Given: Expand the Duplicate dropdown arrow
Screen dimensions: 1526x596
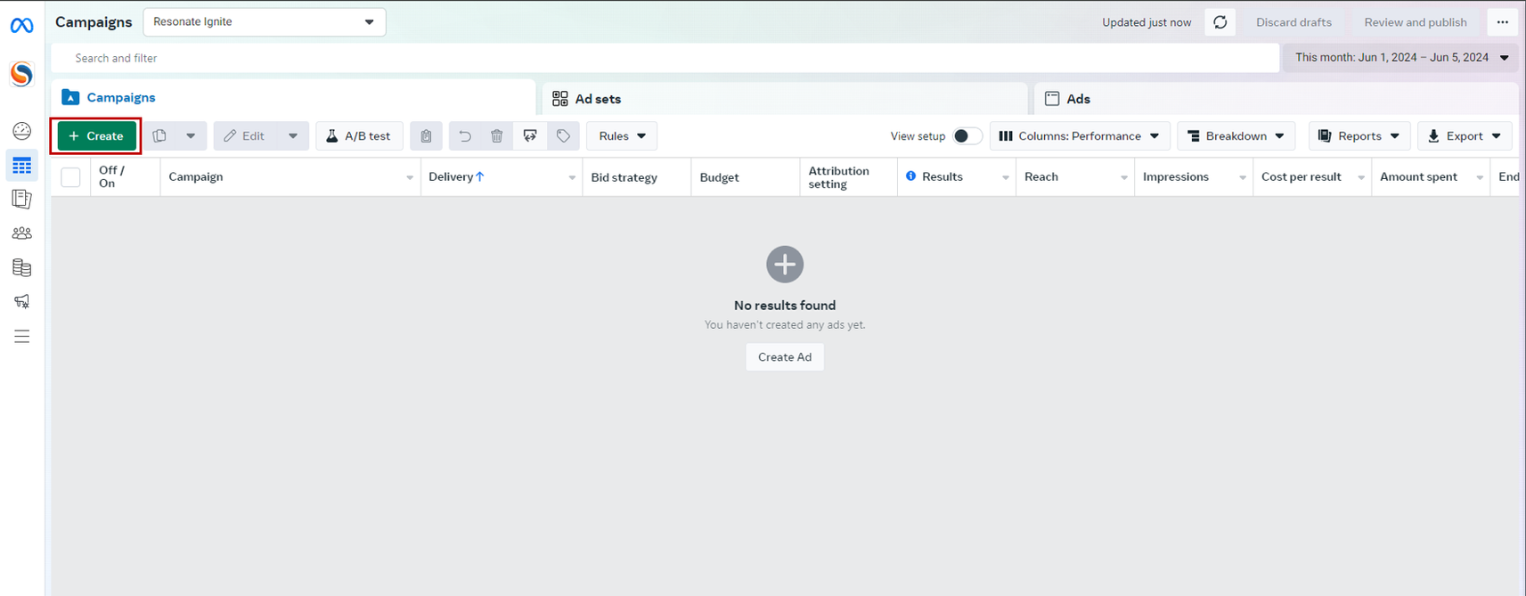Looking at the screenshot, I should tap(191, 136).
